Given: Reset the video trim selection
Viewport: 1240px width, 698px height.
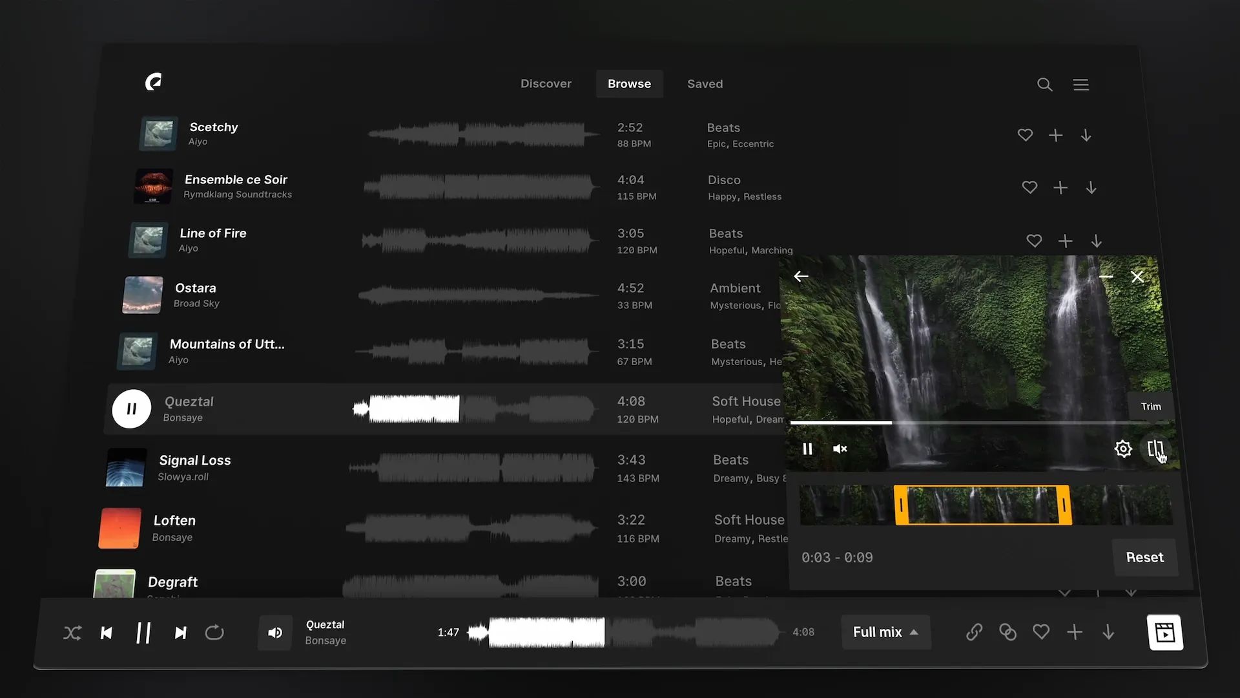Looking at the screenshot, I should pos(1144,557).
